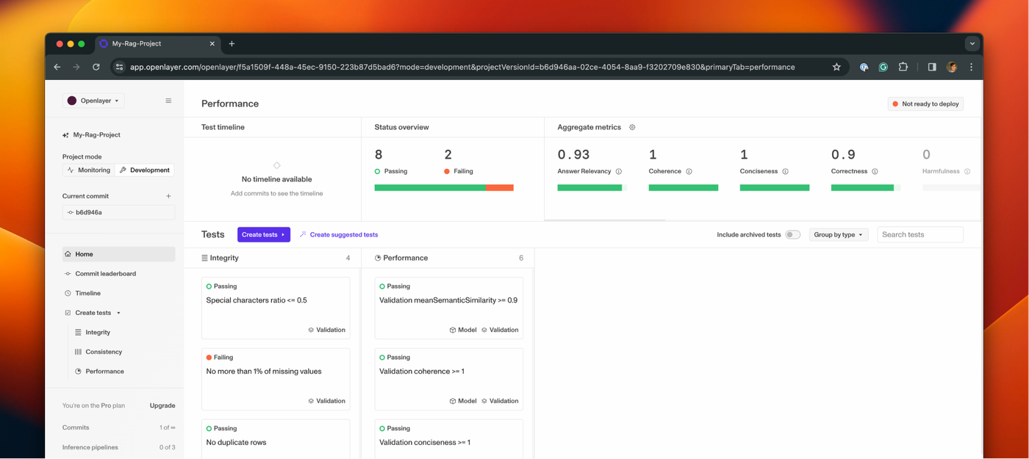
Task: Switch project mode to Monitoring
Action: pos(88,170)
